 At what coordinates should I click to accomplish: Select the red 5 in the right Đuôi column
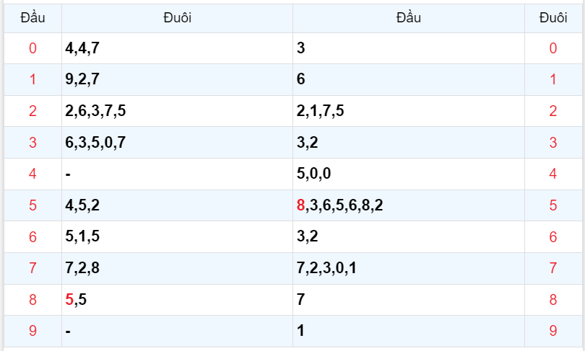(x=553, y=205)
